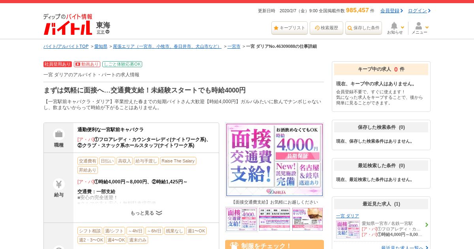Viewport: 474px width, 249px height.
Task: Click the recently viewed job thumbnail in sidebar
Action: pos(348,229)
